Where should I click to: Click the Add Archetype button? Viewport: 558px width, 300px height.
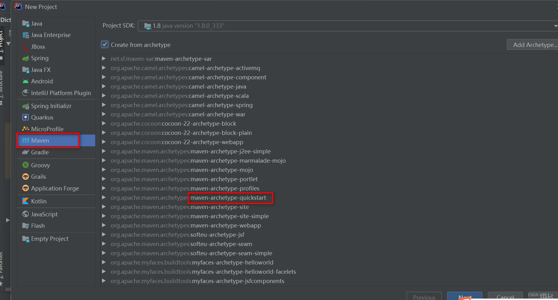[x=532, y=45]
